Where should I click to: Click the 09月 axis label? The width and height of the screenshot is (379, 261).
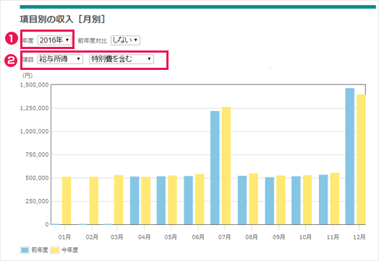(x=279, y=237)
